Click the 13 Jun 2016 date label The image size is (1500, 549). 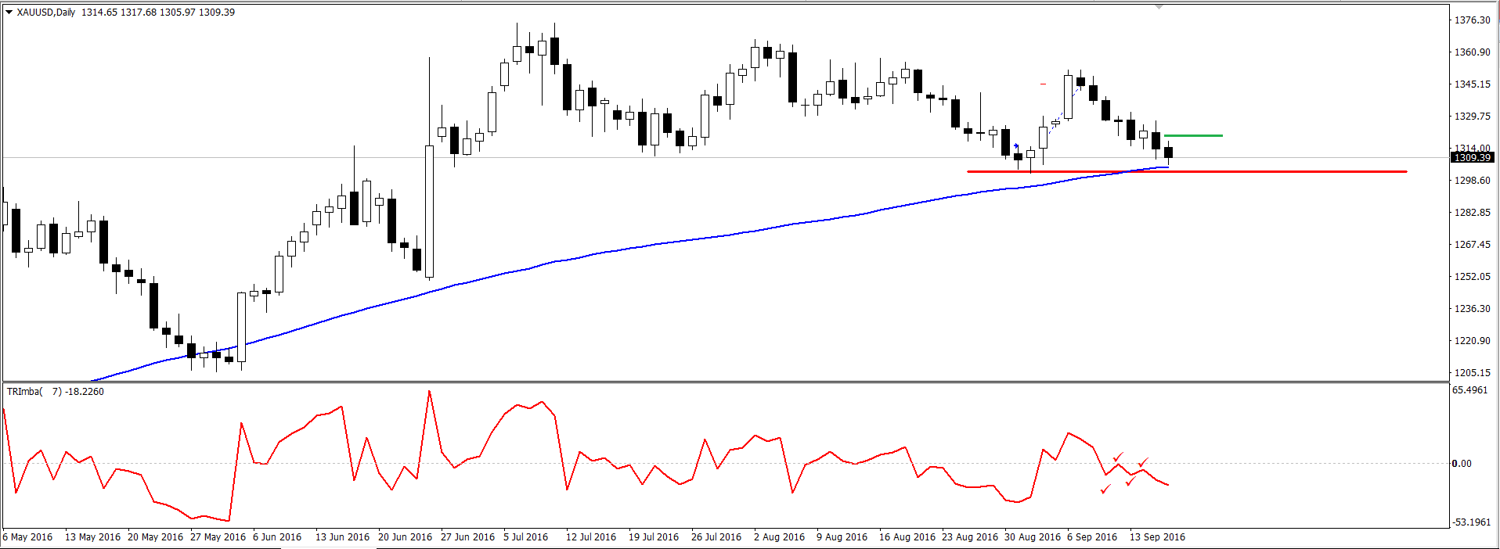coord(342,537)
